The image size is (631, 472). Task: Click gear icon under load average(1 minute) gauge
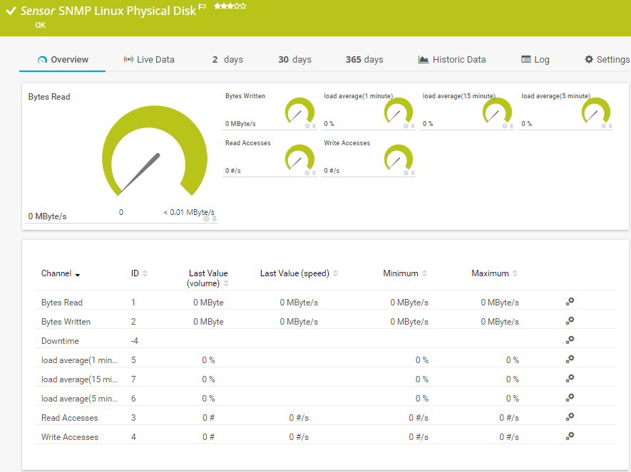(406, 126)
